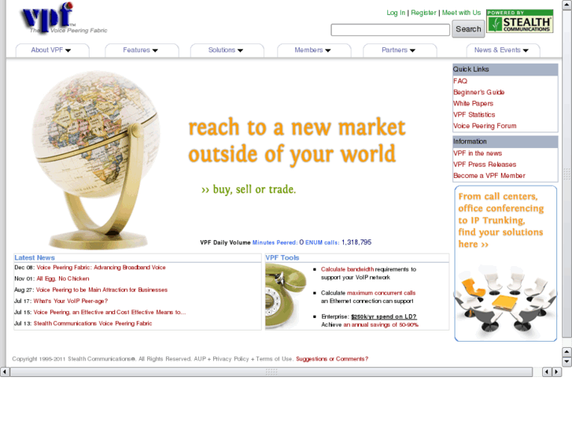Click the Quick Links panel header

(505, 69)
